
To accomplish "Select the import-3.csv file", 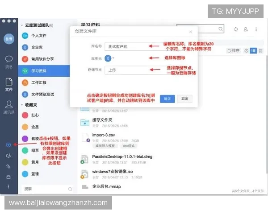I will click(104, 135).
